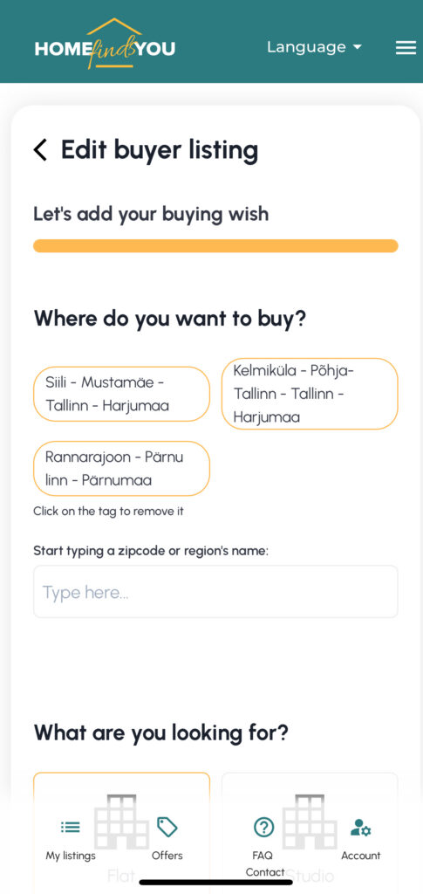Viewport: 423px width, 894px height.
Task: Focus the zipcode or region input field
Action: (x=215, y=592)
